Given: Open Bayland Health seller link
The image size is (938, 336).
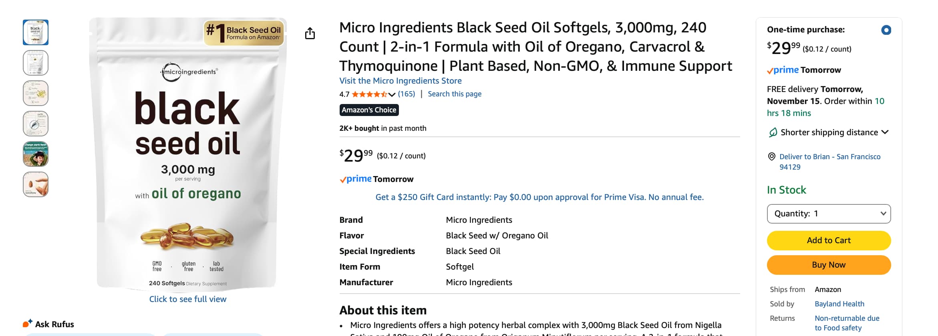Looking at the screenshot, I should click(839, 304).
